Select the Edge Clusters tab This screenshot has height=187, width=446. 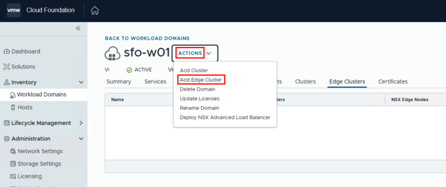[x=347, y=82]
